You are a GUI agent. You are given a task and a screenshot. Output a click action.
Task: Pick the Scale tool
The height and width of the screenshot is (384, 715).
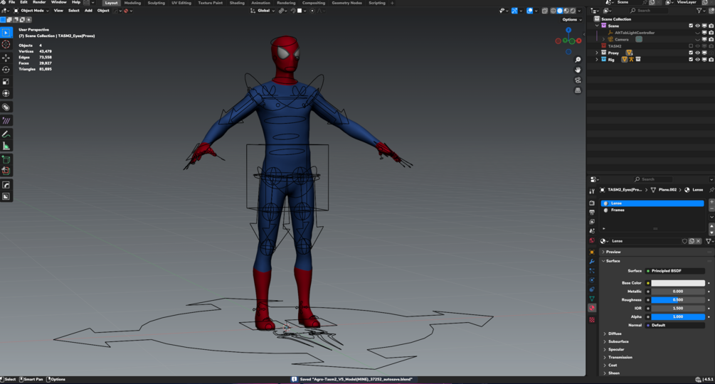(6, 82)
